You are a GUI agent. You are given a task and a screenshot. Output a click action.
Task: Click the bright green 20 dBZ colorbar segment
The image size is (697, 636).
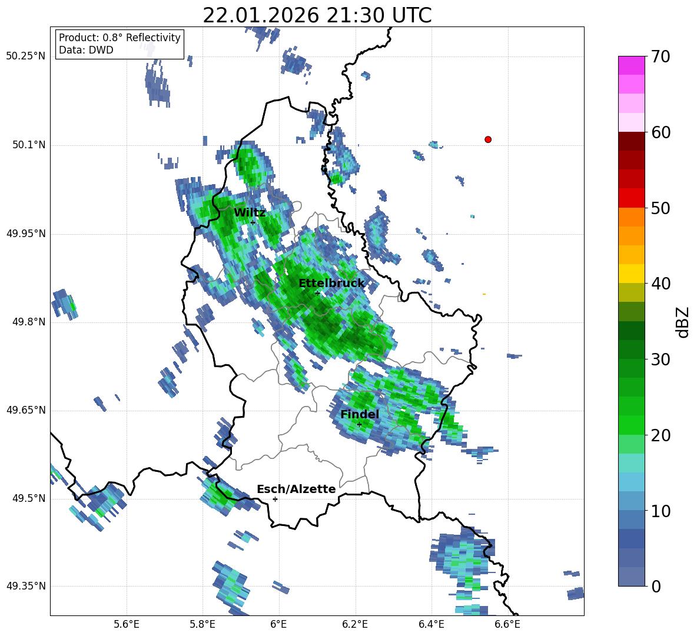click(631, 425)
